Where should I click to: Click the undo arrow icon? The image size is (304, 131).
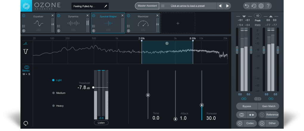click(247, 6)
